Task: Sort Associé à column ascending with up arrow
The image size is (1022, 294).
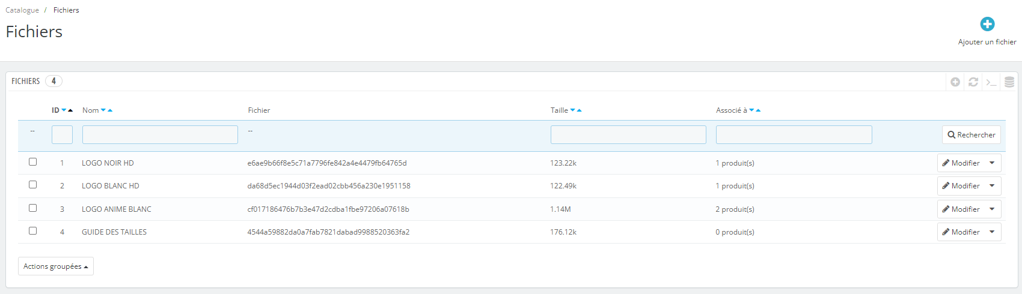Action: (x=758, y=110)
